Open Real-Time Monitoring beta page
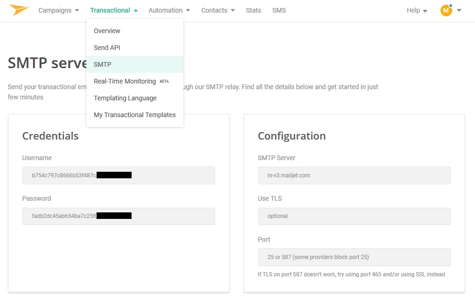 125,81
